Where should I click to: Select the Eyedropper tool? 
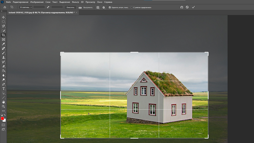point(4,44)
